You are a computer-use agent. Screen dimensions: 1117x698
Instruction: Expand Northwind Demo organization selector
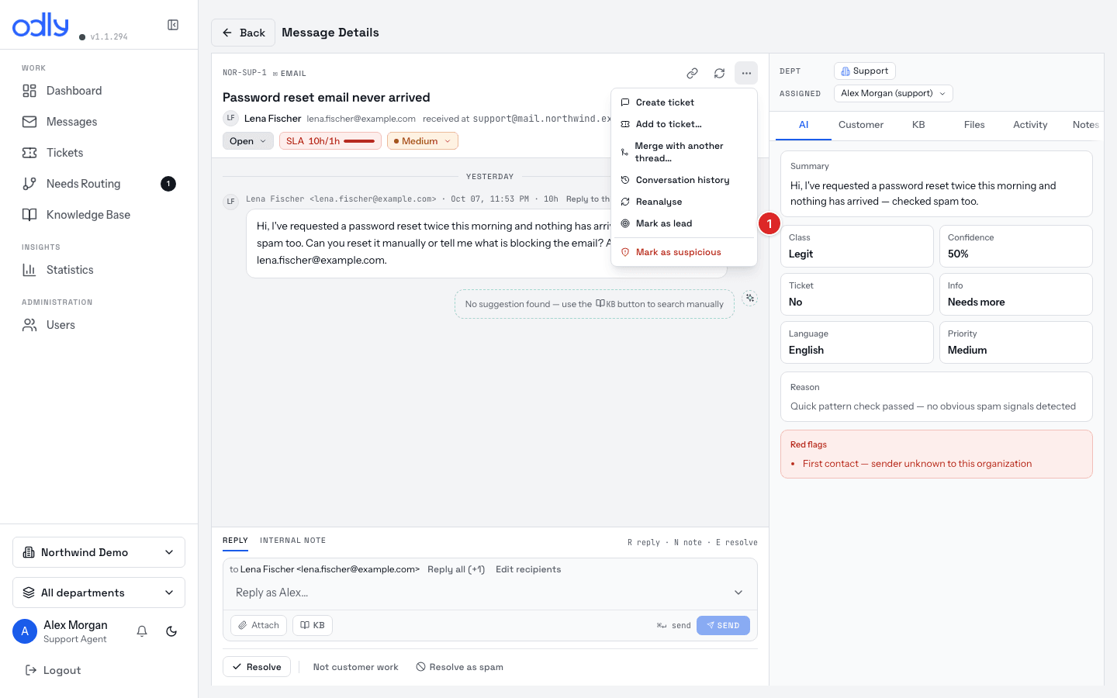(x=99, y=552)
